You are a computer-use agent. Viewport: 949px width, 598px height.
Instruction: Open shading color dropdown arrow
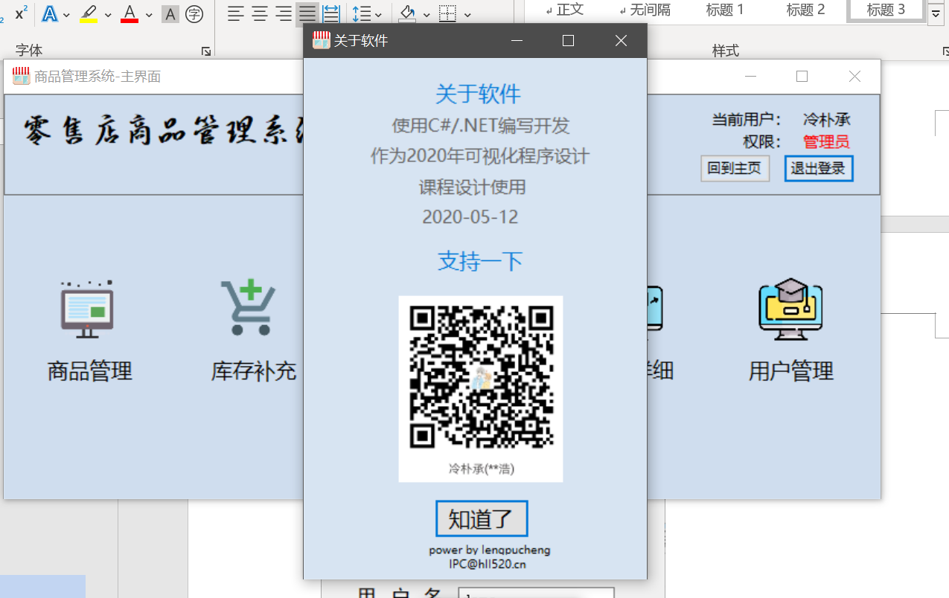click(x=426, y=14)
